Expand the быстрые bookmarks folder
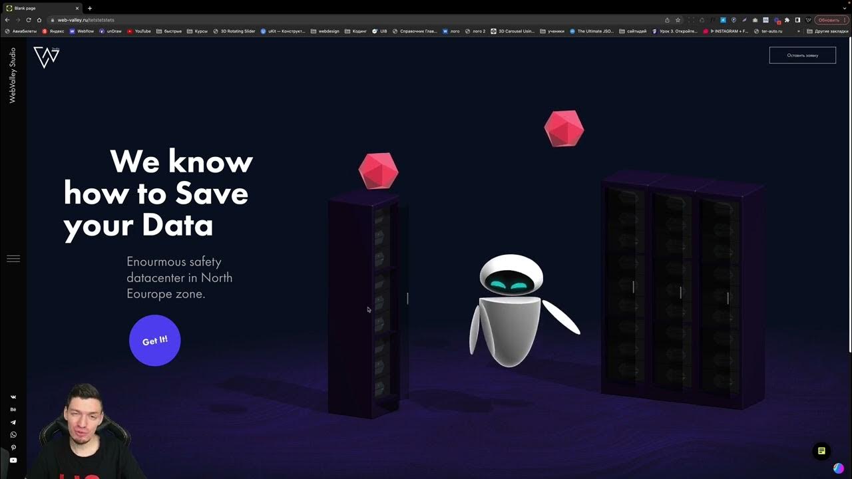 [169, 31]
